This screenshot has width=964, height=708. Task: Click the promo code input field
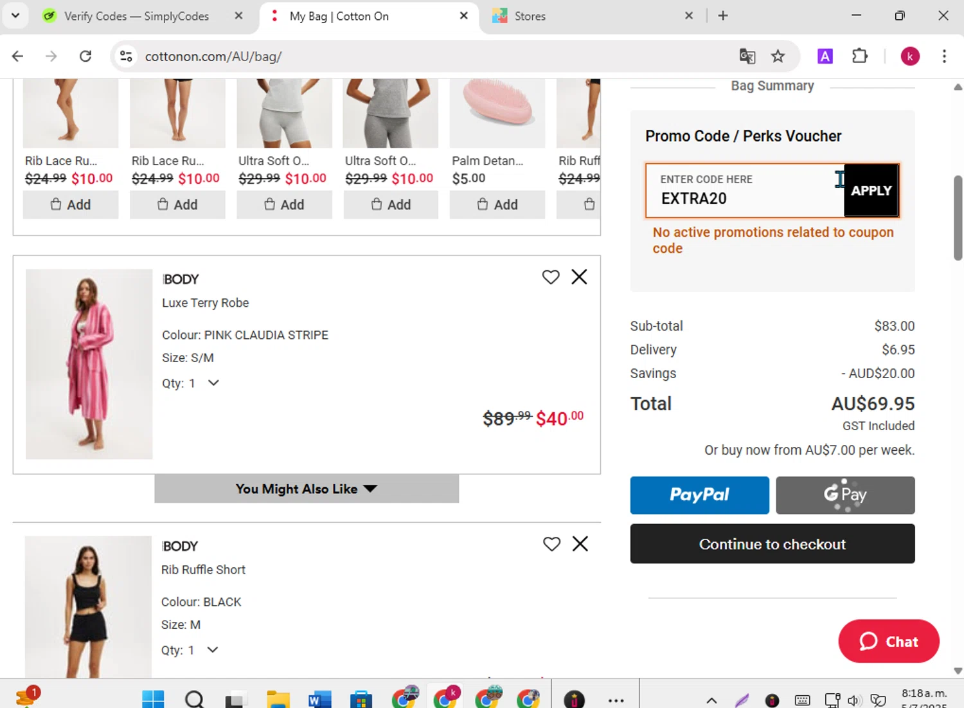pos(744,190)
